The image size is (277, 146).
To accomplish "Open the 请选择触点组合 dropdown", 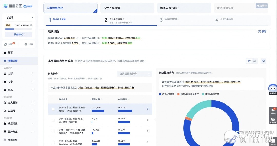I will click(x=135, y=74).
